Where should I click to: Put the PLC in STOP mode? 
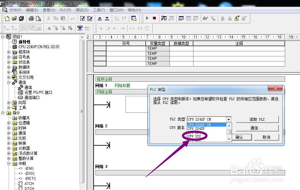pos(154,18)
